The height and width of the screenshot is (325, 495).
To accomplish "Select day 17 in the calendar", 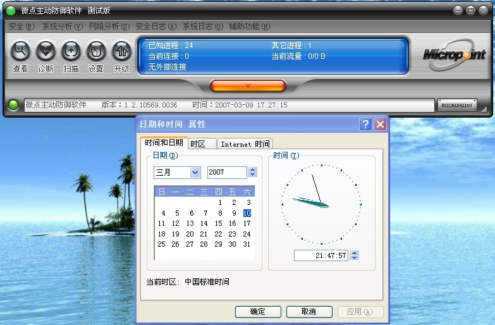I will pyautogui.click(x=247, y=223).
